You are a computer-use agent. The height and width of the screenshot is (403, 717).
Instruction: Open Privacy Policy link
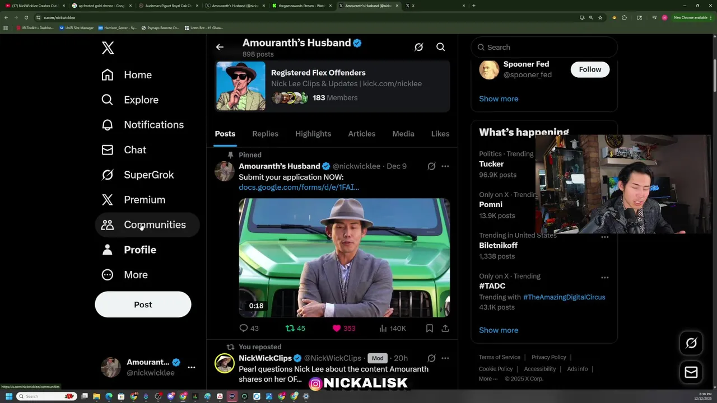(549, 357)
